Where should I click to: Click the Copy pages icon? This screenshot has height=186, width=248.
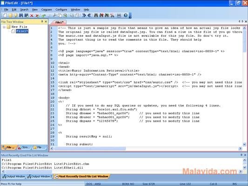click(60, 15)
